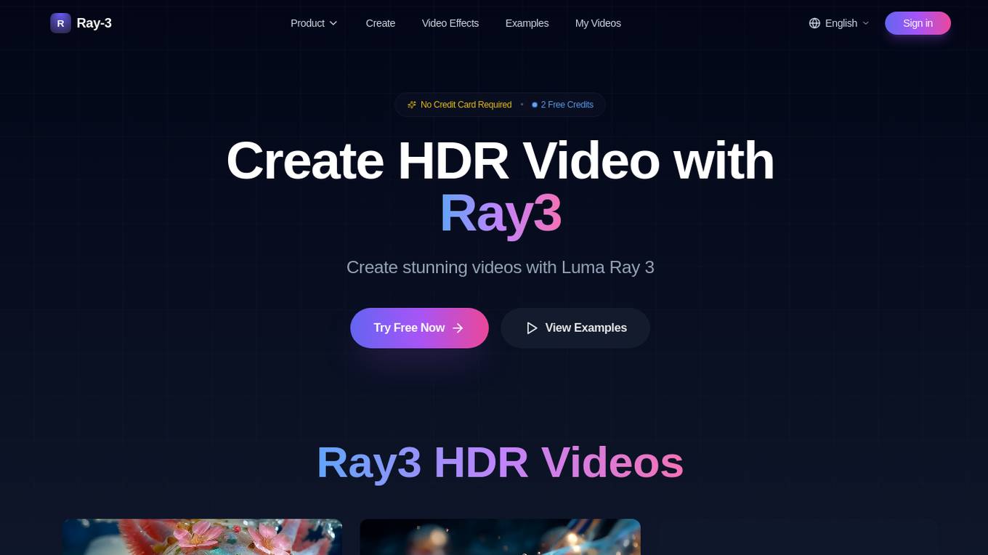This screenshot has width=988, height=555.
Task: Open the Examples nav item
Action: [527, 23]
